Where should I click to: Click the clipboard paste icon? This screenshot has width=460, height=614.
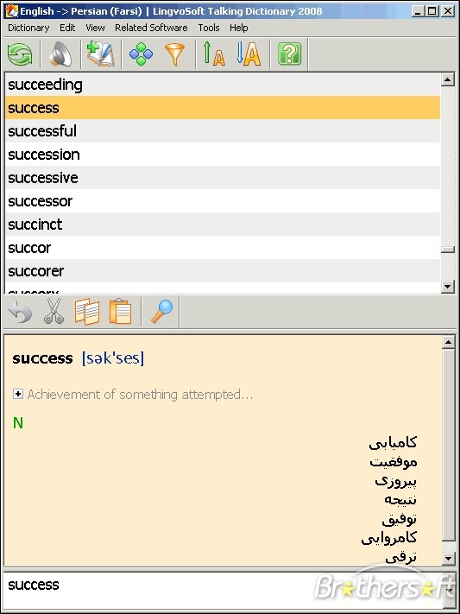(x=120, y=311)
